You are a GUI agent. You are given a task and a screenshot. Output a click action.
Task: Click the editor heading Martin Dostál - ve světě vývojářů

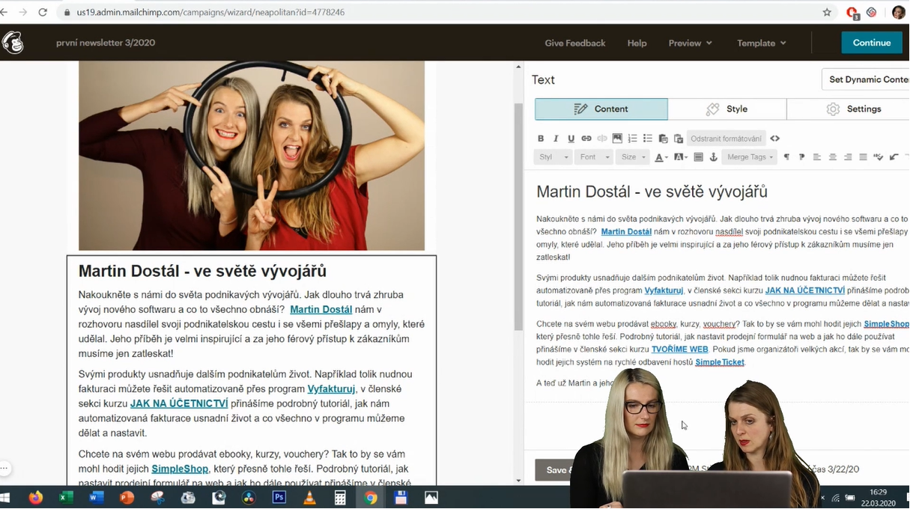click(652, 192)
